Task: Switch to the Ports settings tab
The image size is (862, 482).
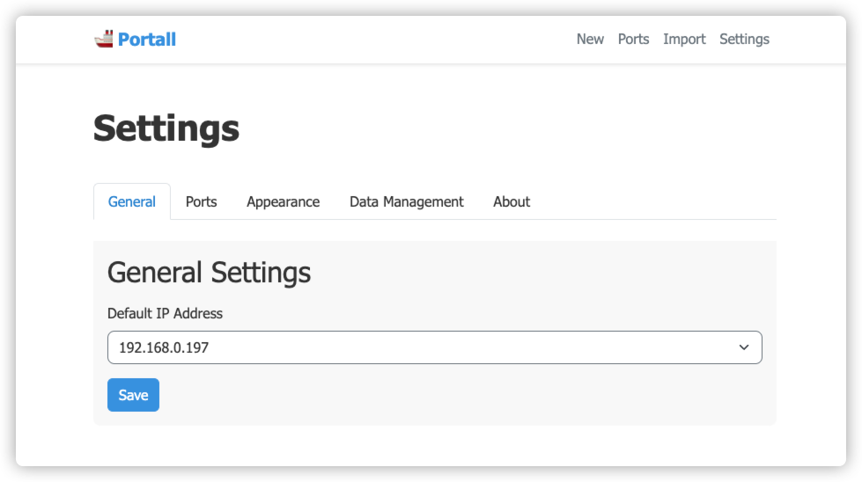Action: pos(201,202)
